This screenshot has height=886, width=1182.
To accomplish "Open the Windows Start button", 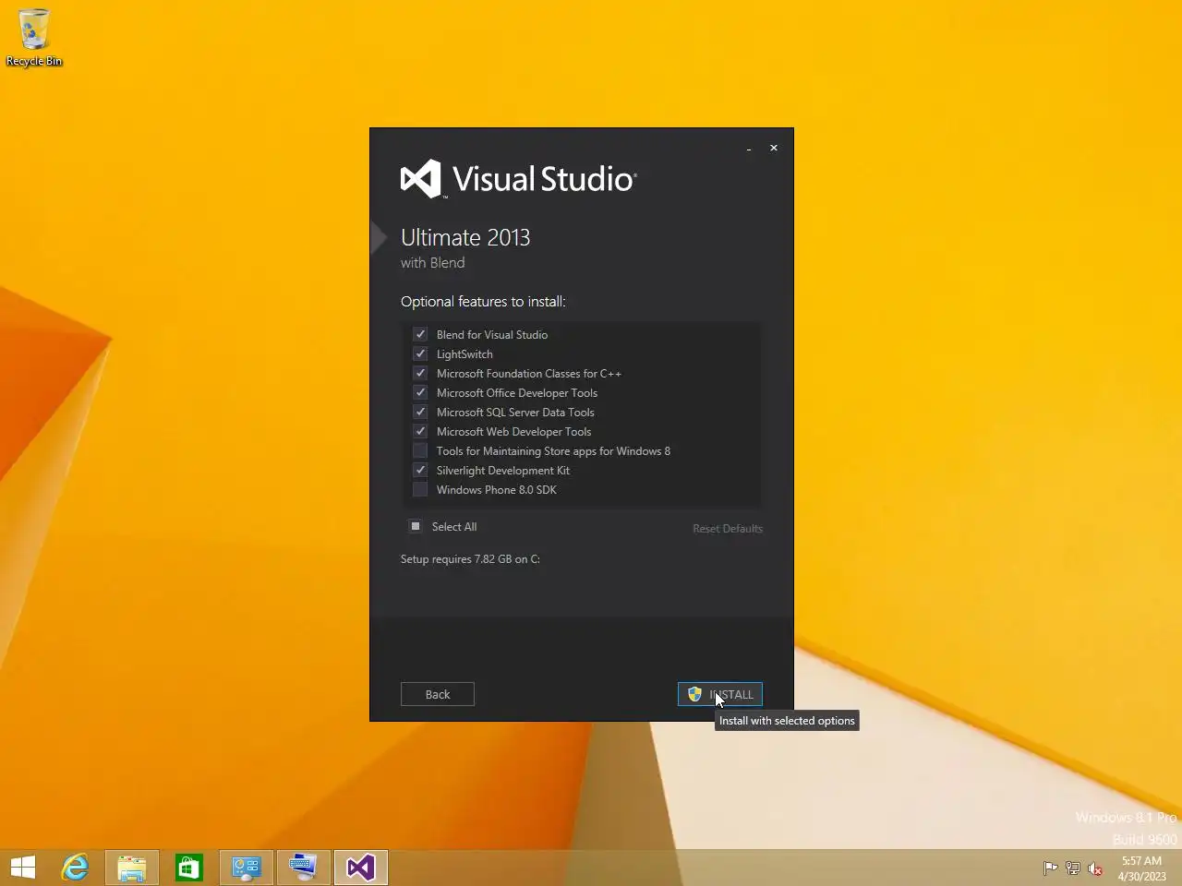I will point(23,868).
